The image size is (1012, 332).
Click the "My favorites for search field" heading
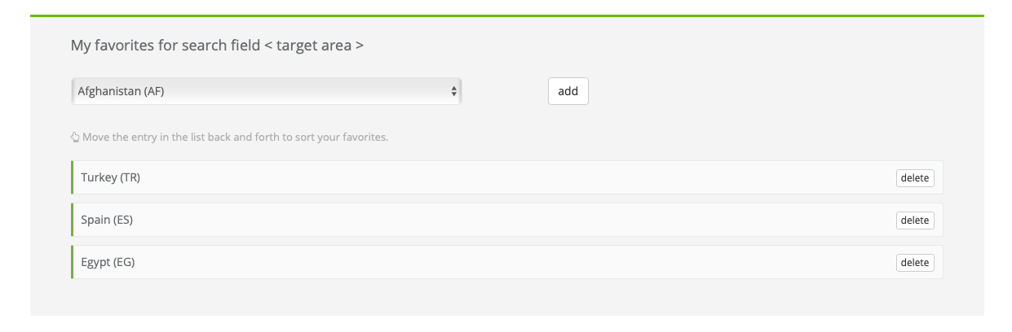tap(166, 46)
